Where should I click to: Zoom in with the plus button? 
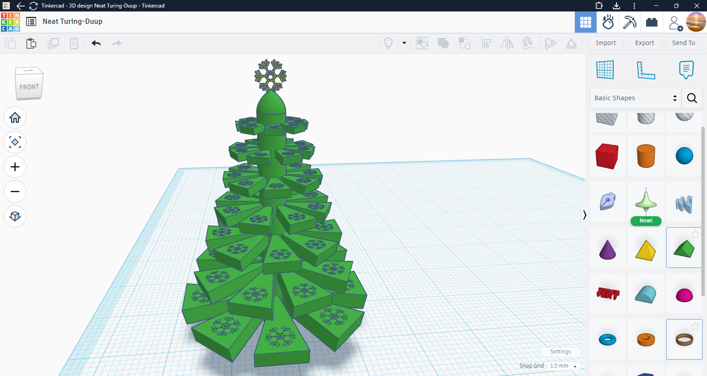click(x=15, y=167)
